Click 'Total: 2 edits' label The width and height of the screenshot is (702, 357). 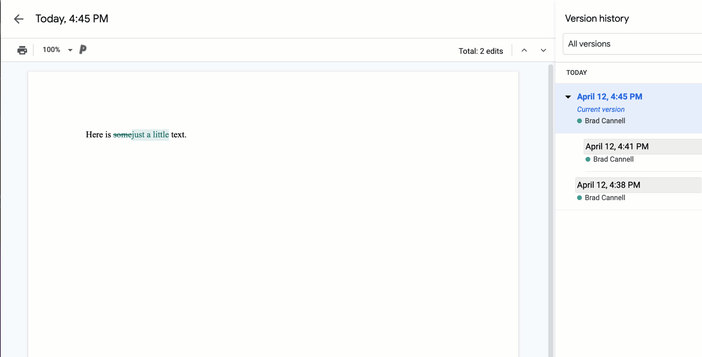click(x=481, y=51)
